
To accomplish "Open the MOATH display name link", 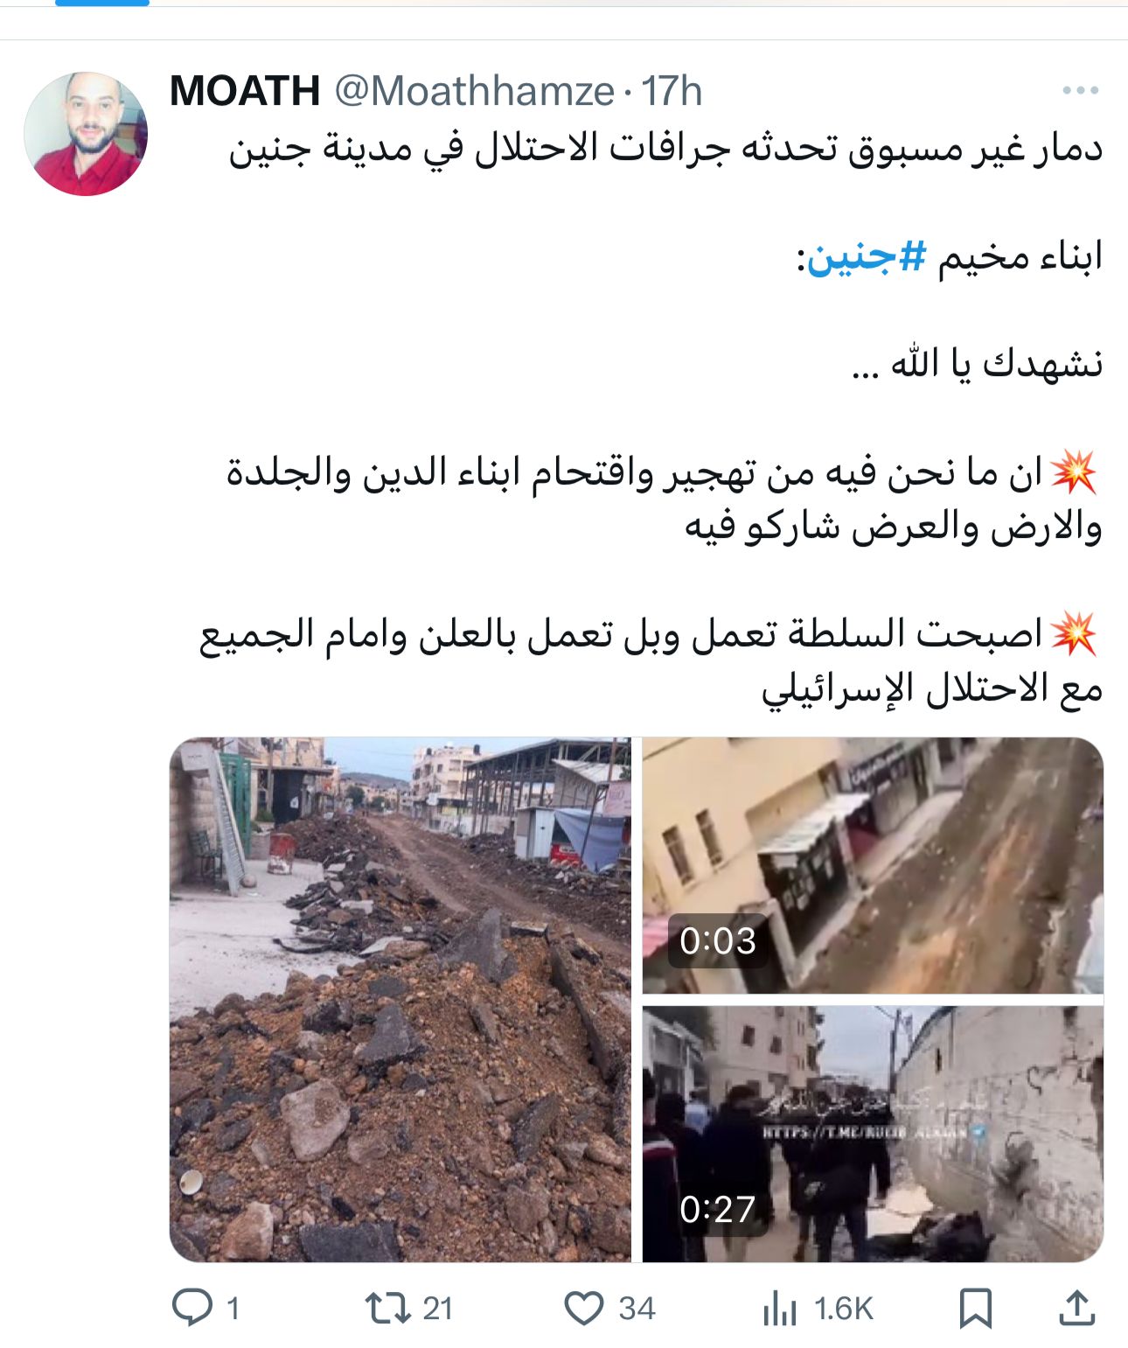I will pos(245,90).
